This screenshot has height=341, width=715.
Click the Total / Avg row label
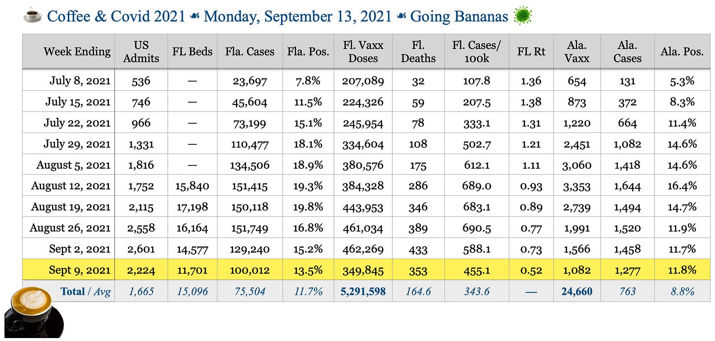[x=85, y=291]
